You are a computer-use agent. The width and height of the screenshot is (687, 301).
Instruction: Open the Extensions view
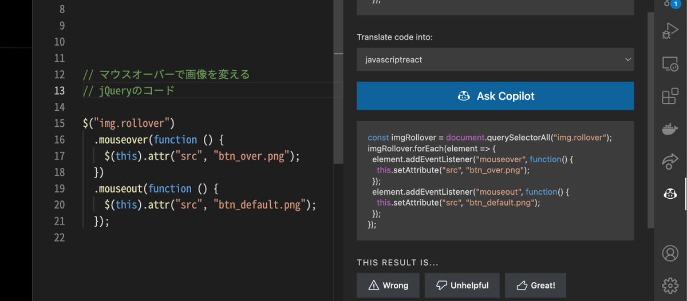(670, 96)
